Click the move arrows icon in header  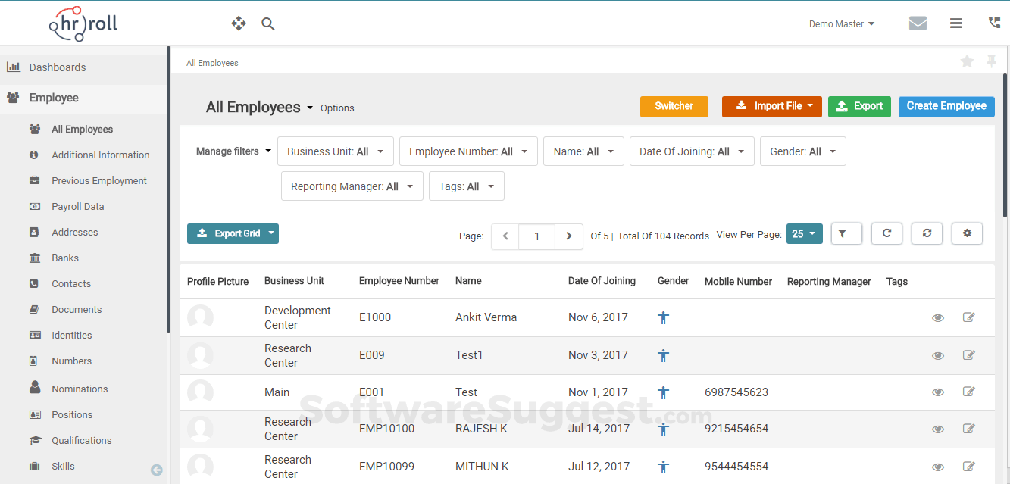click(239, 24)
